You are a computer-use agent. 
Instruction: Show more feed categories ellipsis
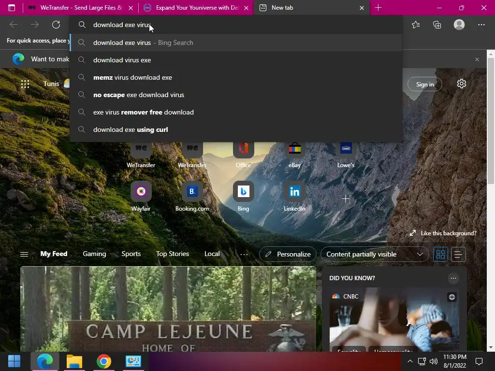click(244, 254)
